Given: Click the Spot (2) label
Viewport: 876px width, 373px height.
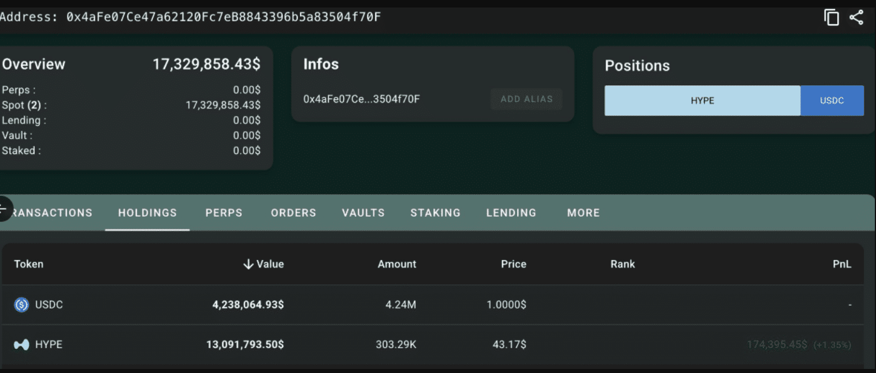Looking at the screenshot, I should [x=24, y=106].
